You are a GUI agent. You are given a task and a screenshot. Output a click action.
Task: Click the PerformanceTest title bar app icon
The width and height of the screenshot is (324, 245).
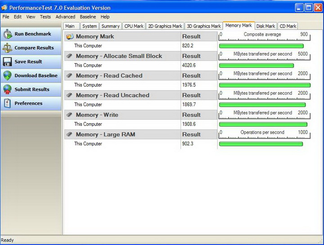[4, 8]
